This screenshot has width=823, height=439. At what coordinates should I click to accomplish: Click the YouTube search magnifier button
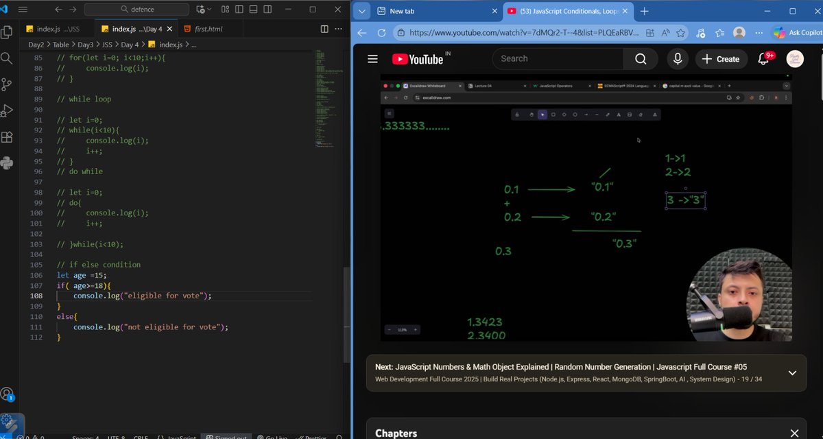tap(641, 59)
